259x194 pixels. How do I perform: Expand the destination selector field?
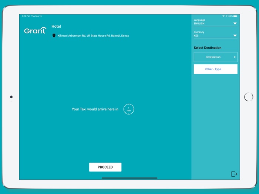point(216,57)
